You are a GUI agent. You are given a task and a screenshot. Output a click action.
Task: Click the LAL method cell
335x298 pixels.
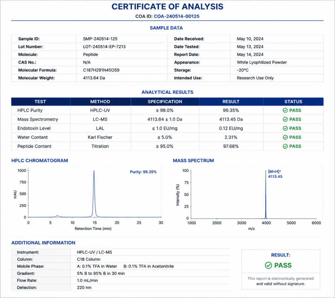100,128
